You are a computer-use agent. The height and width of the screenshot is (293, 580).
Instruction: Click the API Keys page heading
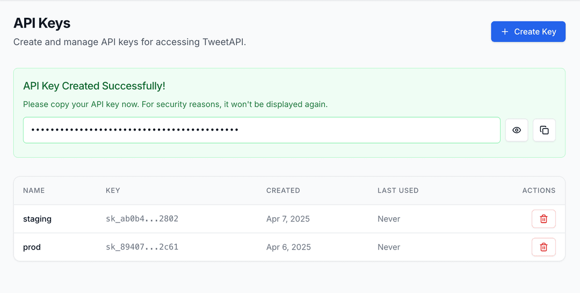[x=42, y=23]
